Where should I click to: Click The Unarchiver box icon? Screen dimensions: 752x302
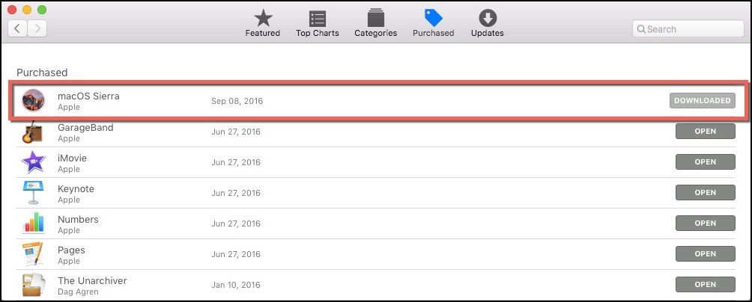pyautogui.click(x=33, y=285)
